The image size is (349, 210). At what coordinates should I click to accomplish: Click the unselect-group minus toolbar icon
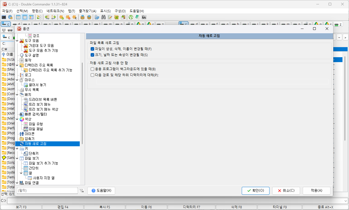68,17
